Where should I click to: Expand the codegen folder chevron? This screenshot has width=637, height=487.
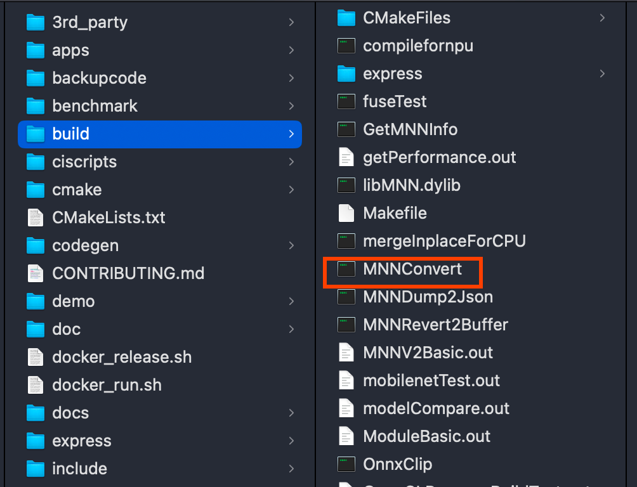point(291,245)
